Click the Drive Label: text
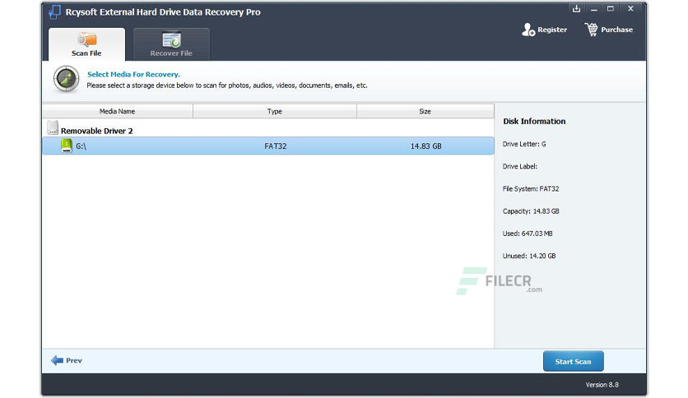The width and height of the screenshot is (688, 398). point(519,167)
